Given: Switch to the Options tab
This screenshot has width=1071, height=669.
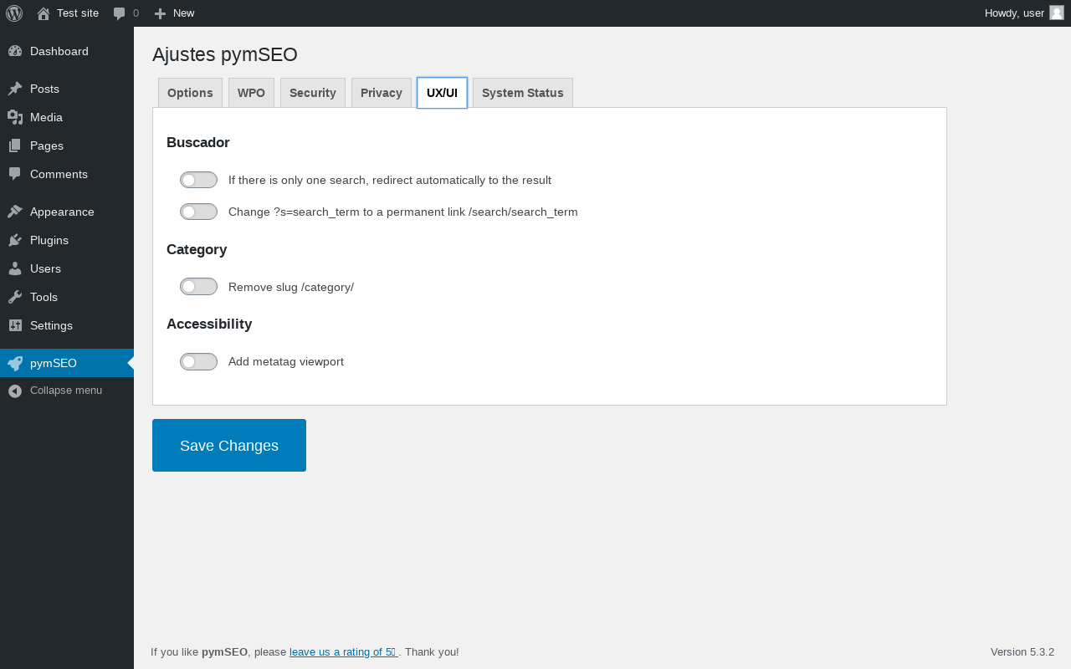Looking at the screenshot, I should tap(190, 93).
